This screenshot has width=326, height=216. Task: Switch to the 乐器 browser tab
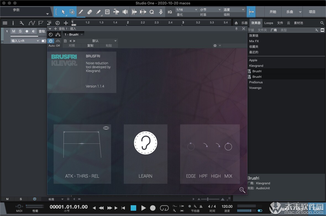pos(244,23)
